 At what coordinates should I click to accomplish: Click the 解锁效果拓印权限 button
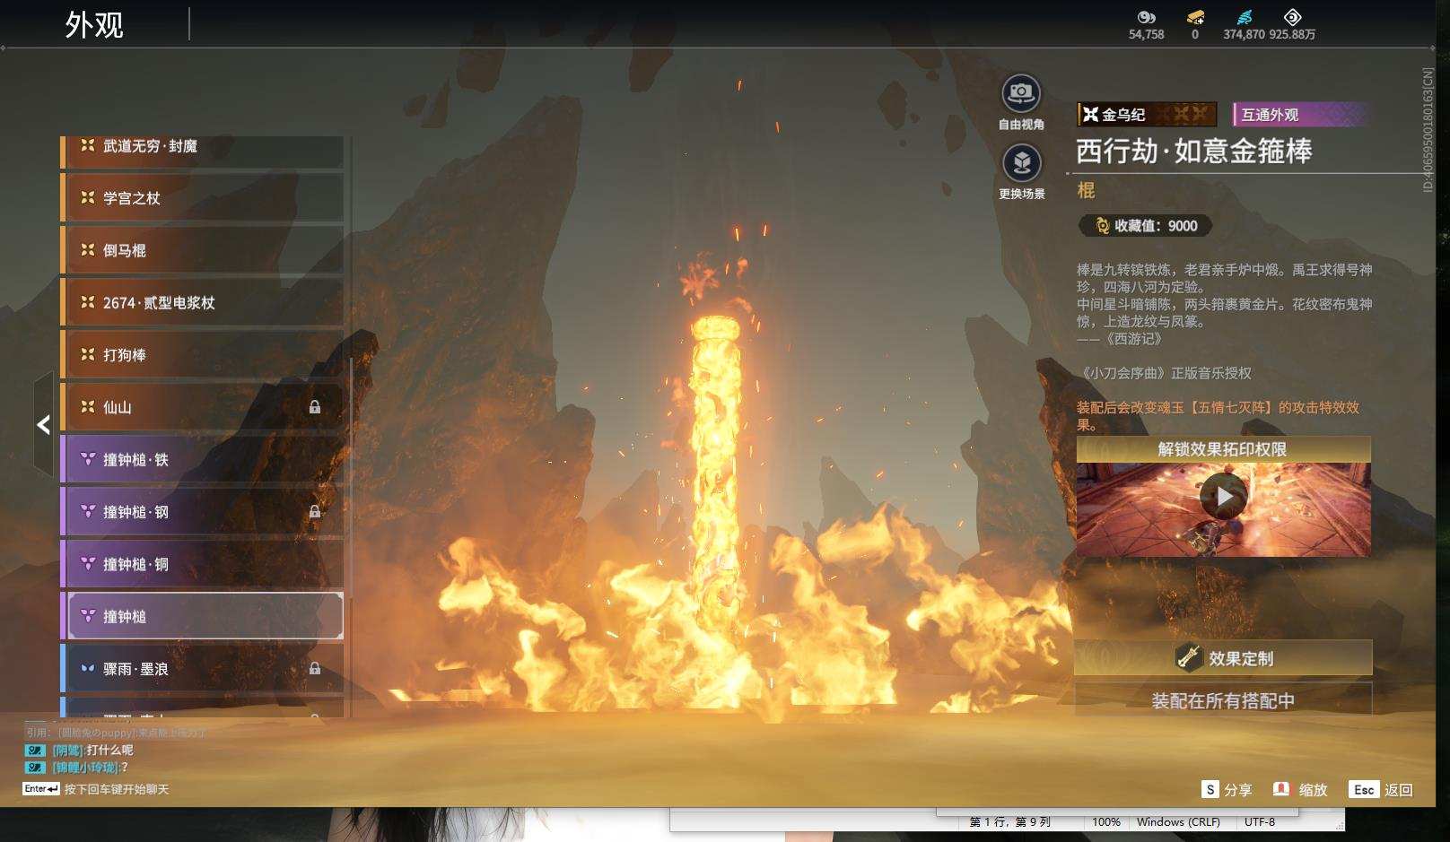[1223, 449]
